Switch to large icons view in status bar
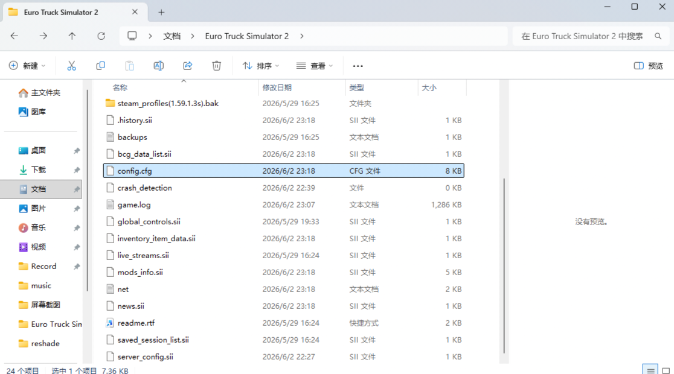The width and height of the screenshot is (674, 374). pyautogui.click(x=666, y=370)
